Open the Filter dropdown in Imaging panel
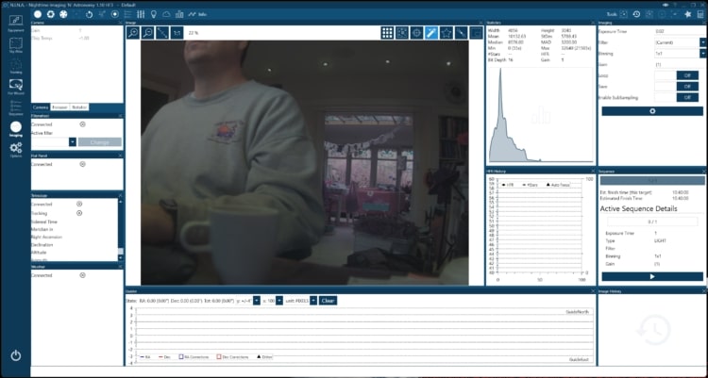Screen dimensions: 708x378 coord(702,42)
